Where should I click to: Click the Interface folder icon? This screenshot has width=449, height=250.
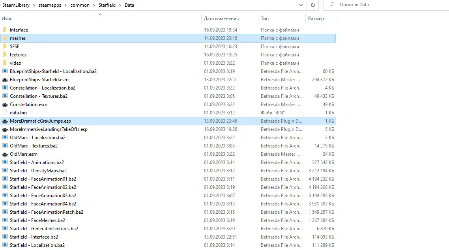[5, 30]
